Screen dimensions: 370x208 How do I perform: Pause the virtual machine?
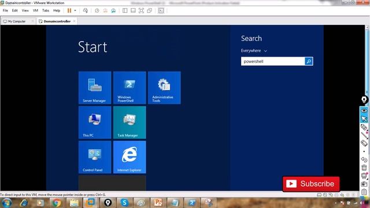click(x=69, y=10)
